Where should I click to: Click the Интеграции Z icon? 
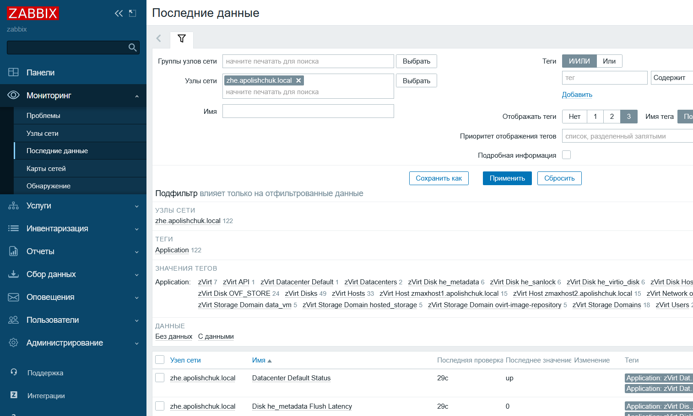(x=14, y=395)
